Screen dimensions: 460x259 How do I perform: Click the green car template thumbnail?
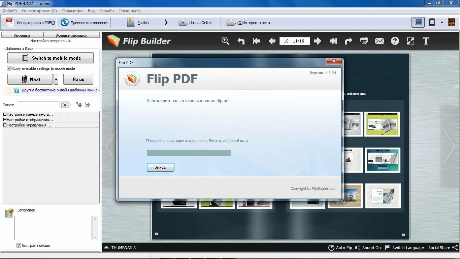(x=382, y=124)
